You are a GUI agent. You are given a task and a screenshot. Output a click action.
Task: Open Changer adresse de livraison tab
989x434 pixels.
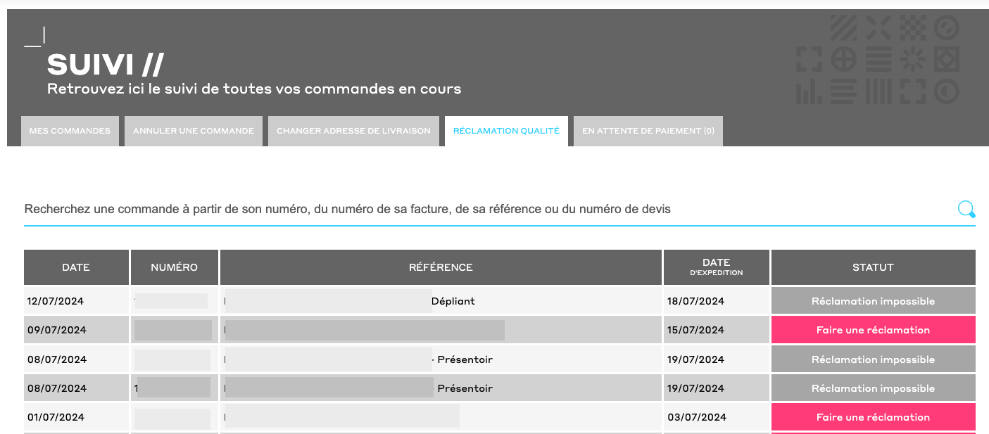(353, 131)
